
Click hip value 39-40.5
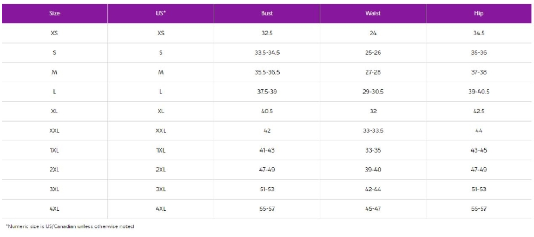478,91
